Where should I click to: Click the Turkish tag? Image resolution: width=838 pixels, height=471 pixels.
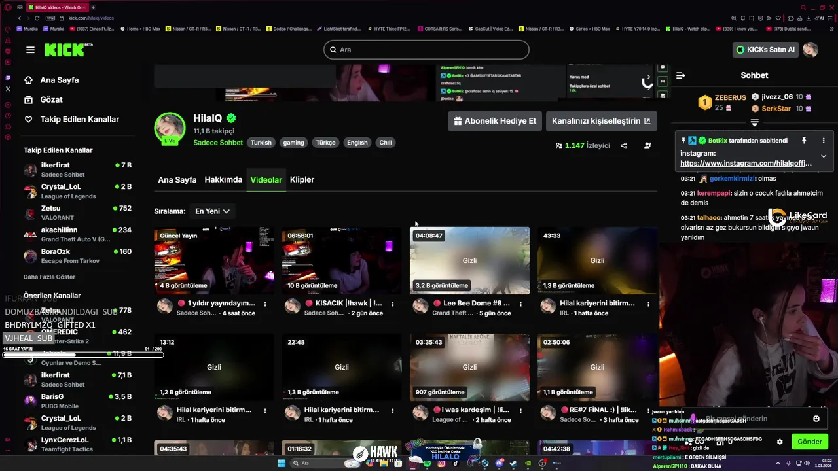(261, 143)
